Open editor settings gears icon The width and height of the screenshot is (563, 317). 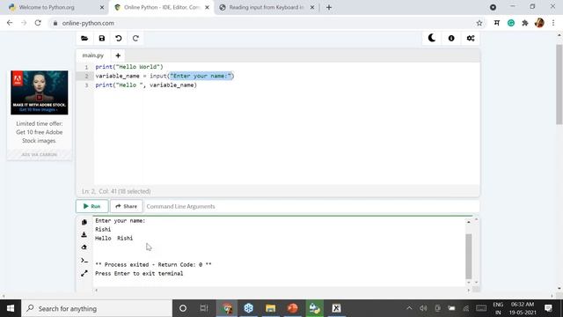[x=471, y=38]
